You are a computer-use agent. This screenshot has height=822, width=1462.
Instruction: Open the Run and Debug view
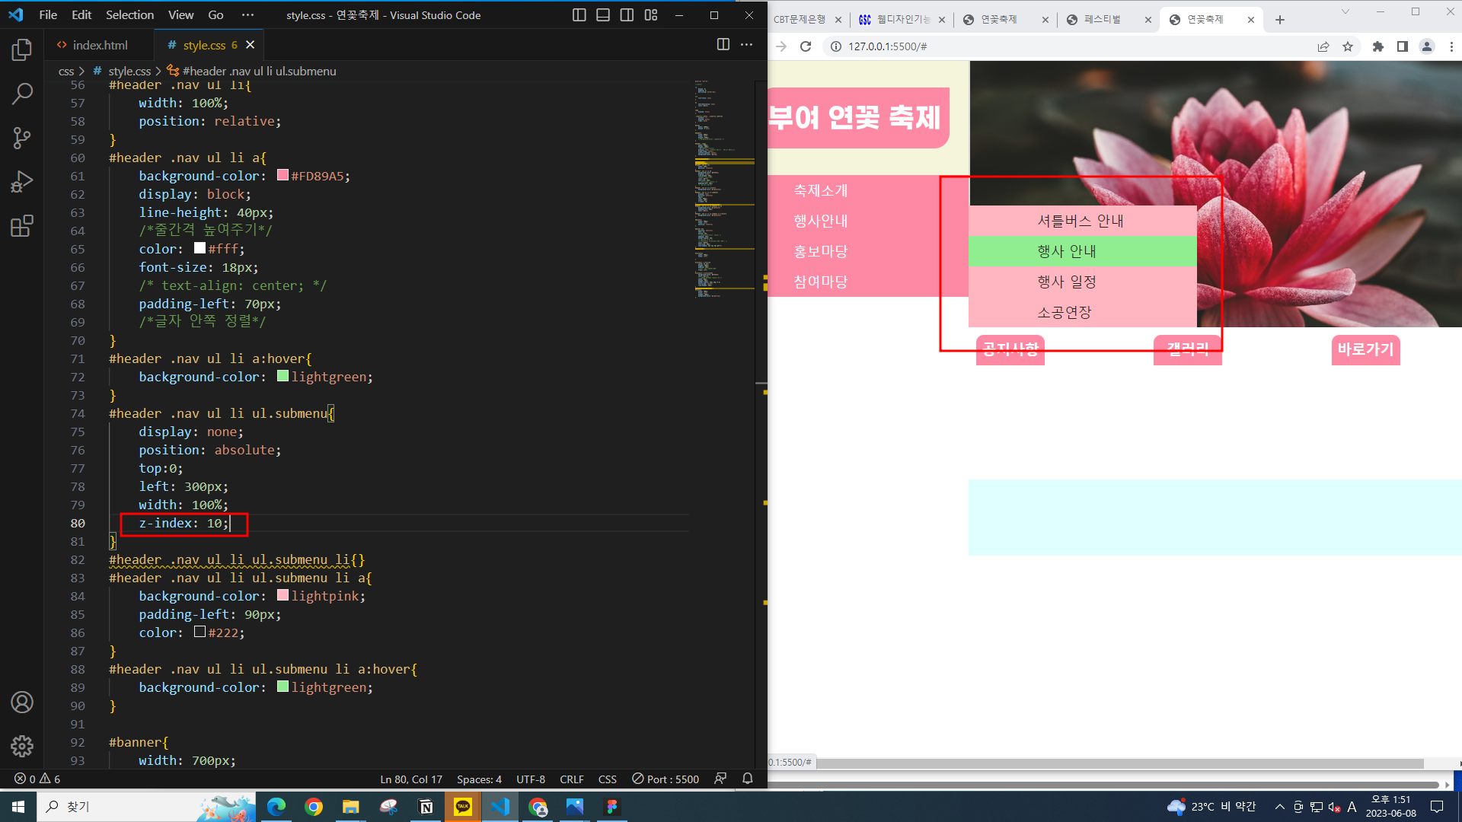pos(22,182)
